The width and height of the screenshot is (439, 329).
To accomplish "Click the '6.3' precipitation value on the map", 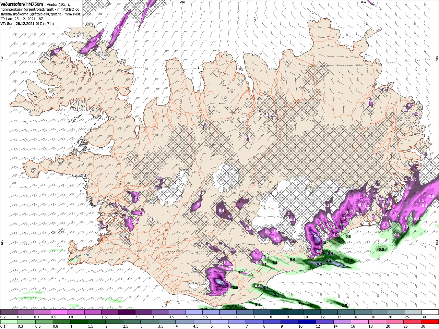I will click(319, 264).
